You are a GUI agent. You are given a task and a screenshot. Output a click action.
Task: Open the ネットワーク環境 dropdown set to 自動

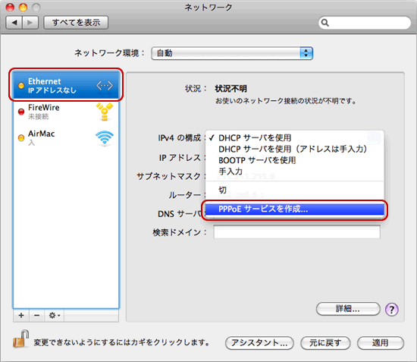[x=232, y=53]
